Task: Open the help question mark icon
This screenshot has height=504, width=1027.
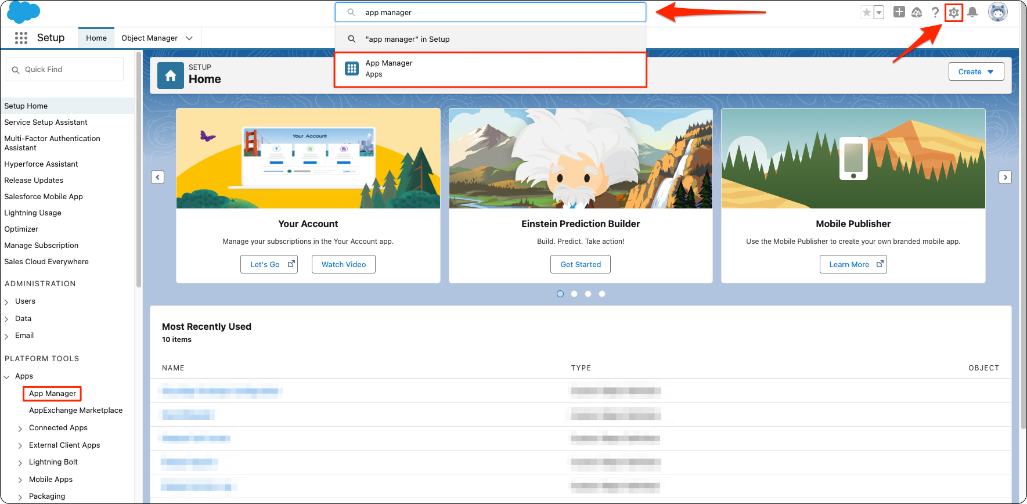Action: [935, 12]
